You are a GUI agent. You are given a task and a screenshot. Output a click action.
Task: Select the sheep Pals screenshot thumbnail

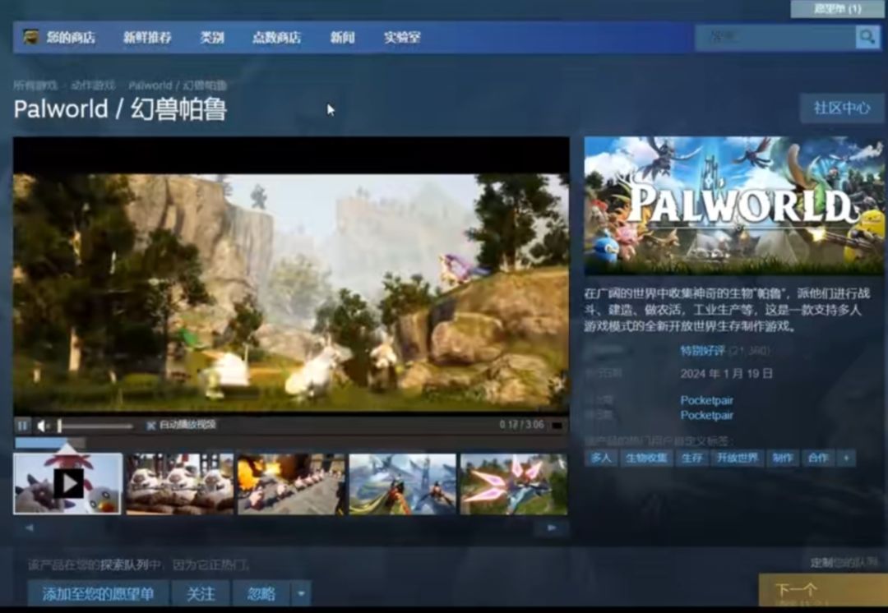tap(179, 484)
